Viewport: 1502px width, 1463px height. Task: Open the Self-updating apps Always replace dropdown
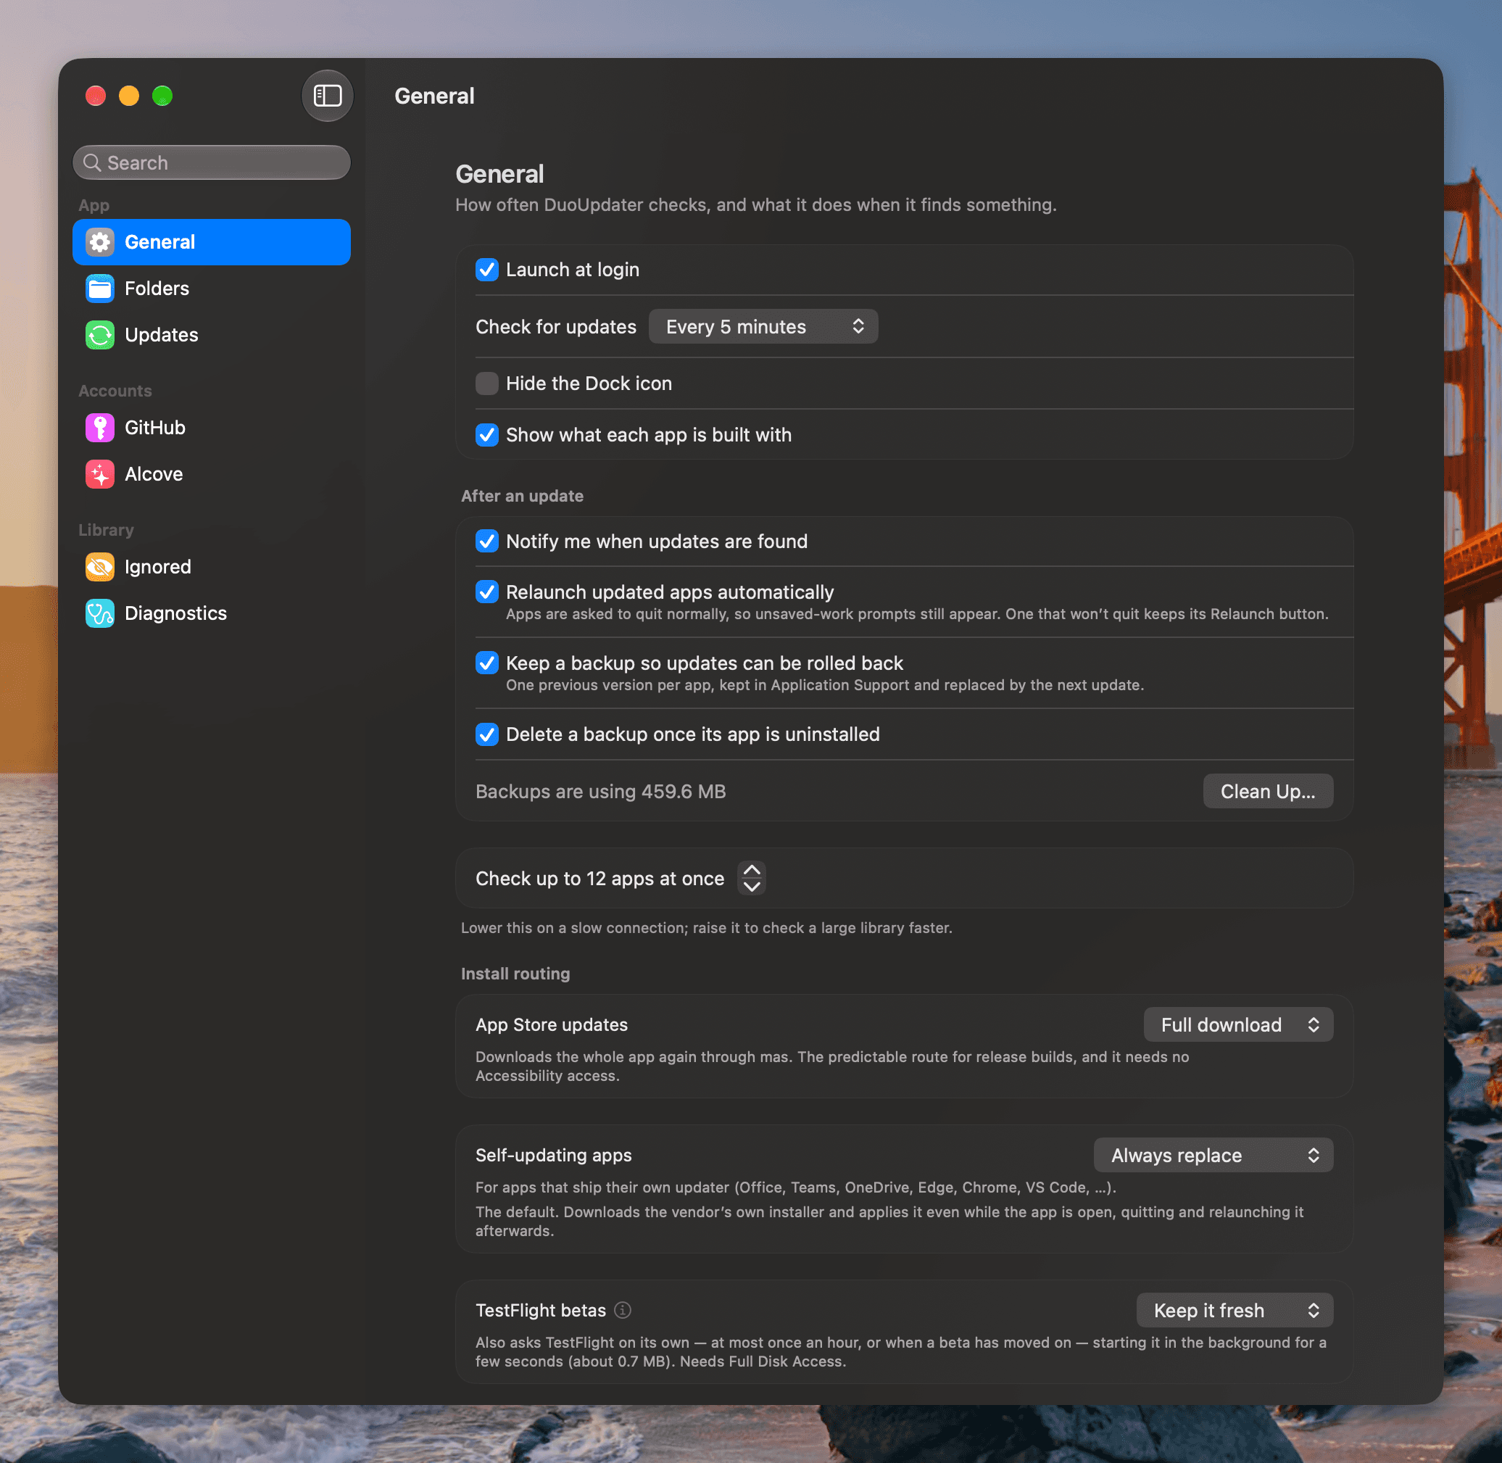point(1213,1156)
